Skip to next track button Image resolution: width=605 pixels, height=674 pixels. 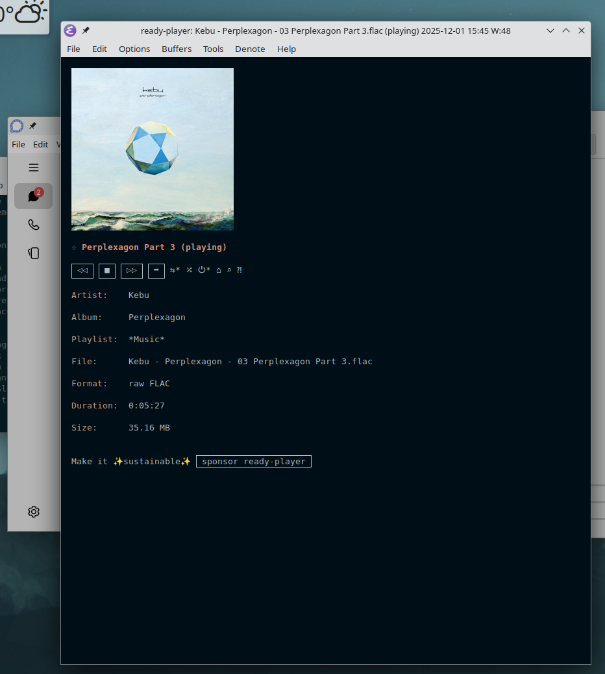click(x=132, y=270)
